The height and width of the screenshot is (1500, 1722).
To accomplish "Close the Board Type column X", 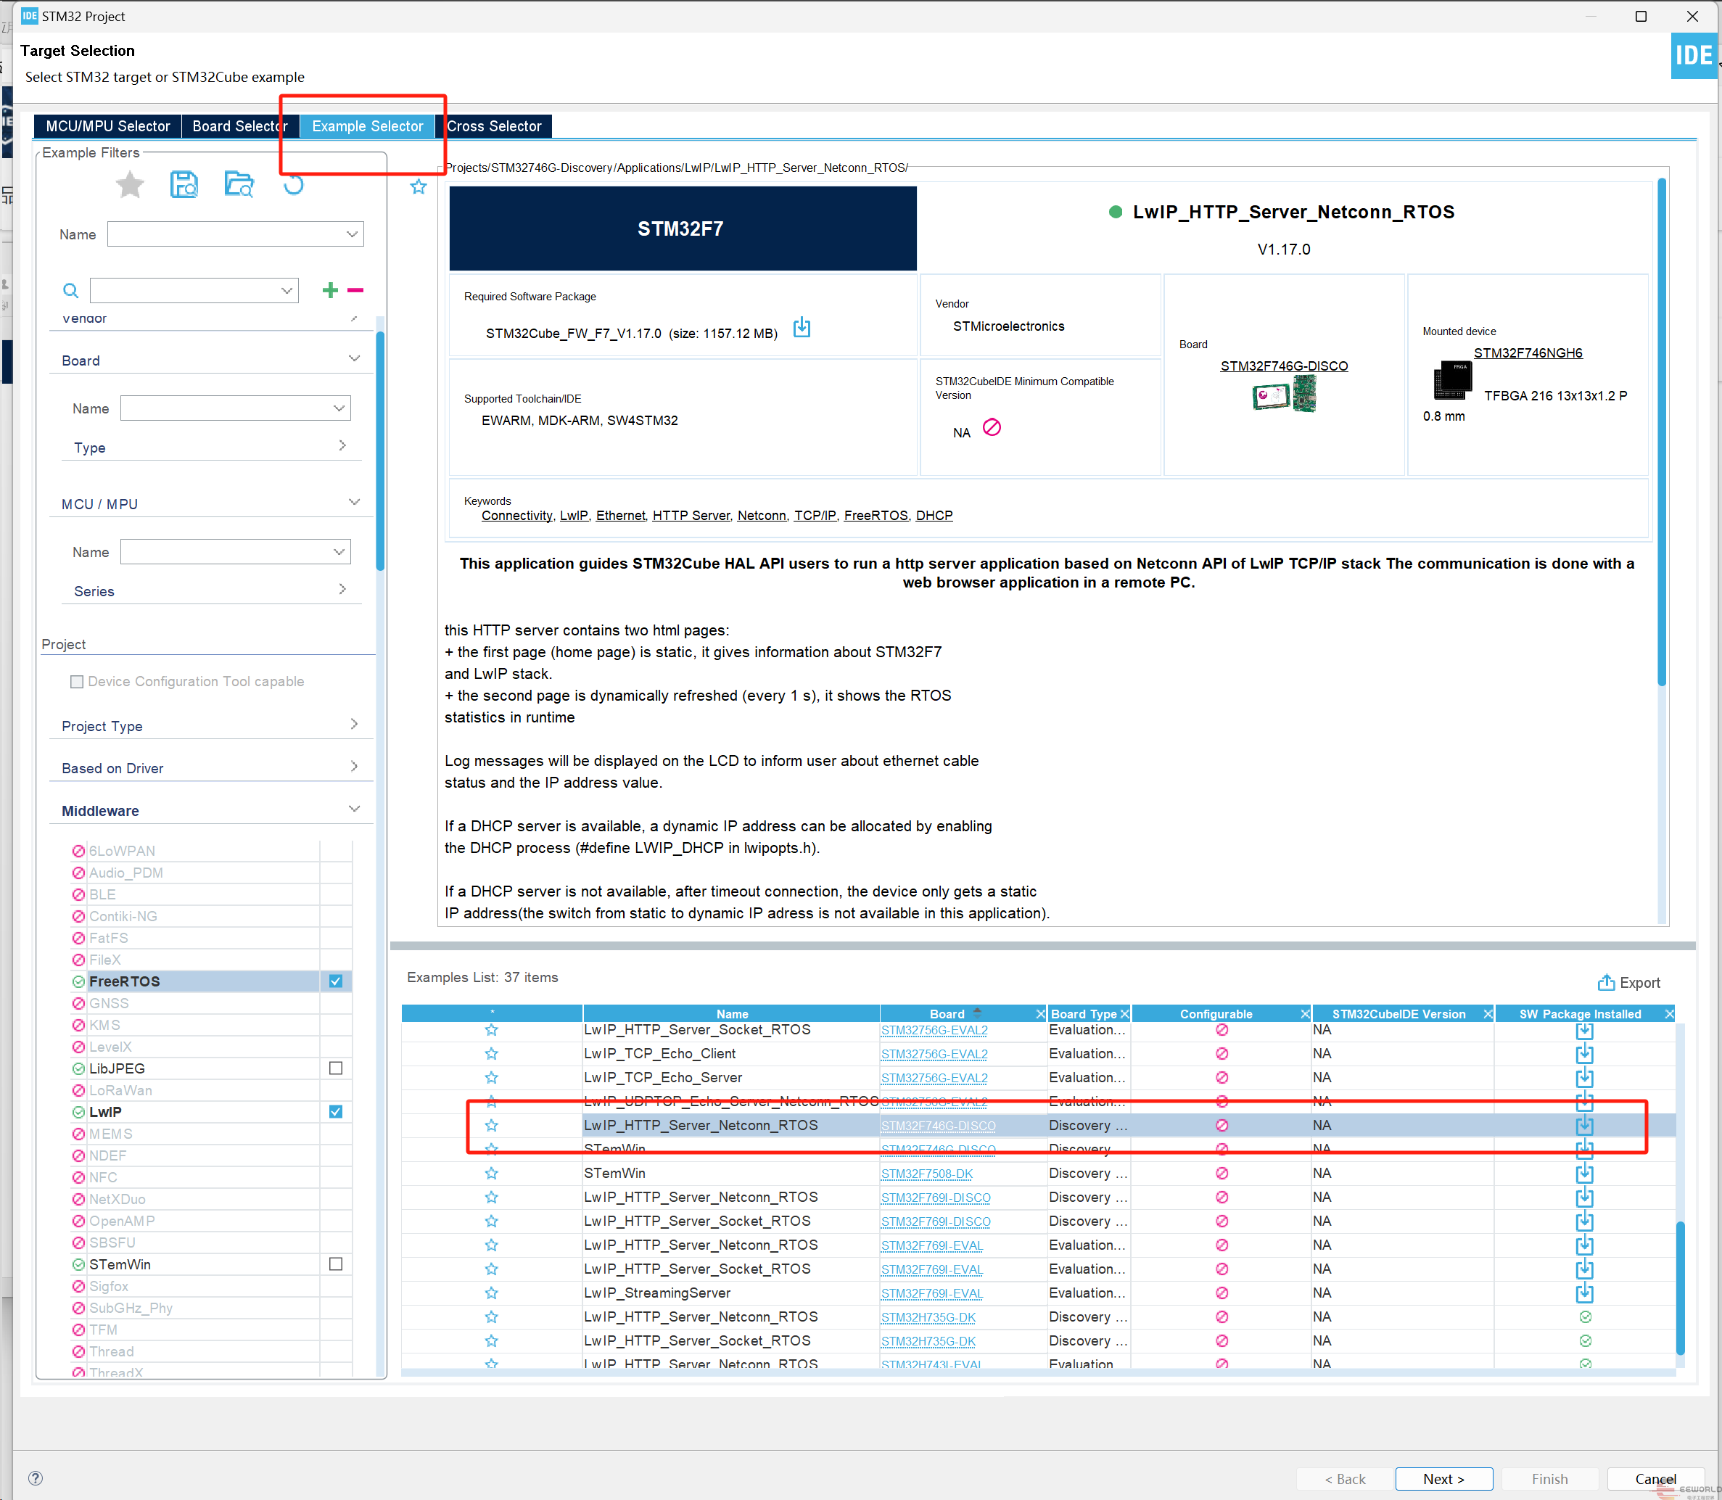I will coord(1124,1014).
